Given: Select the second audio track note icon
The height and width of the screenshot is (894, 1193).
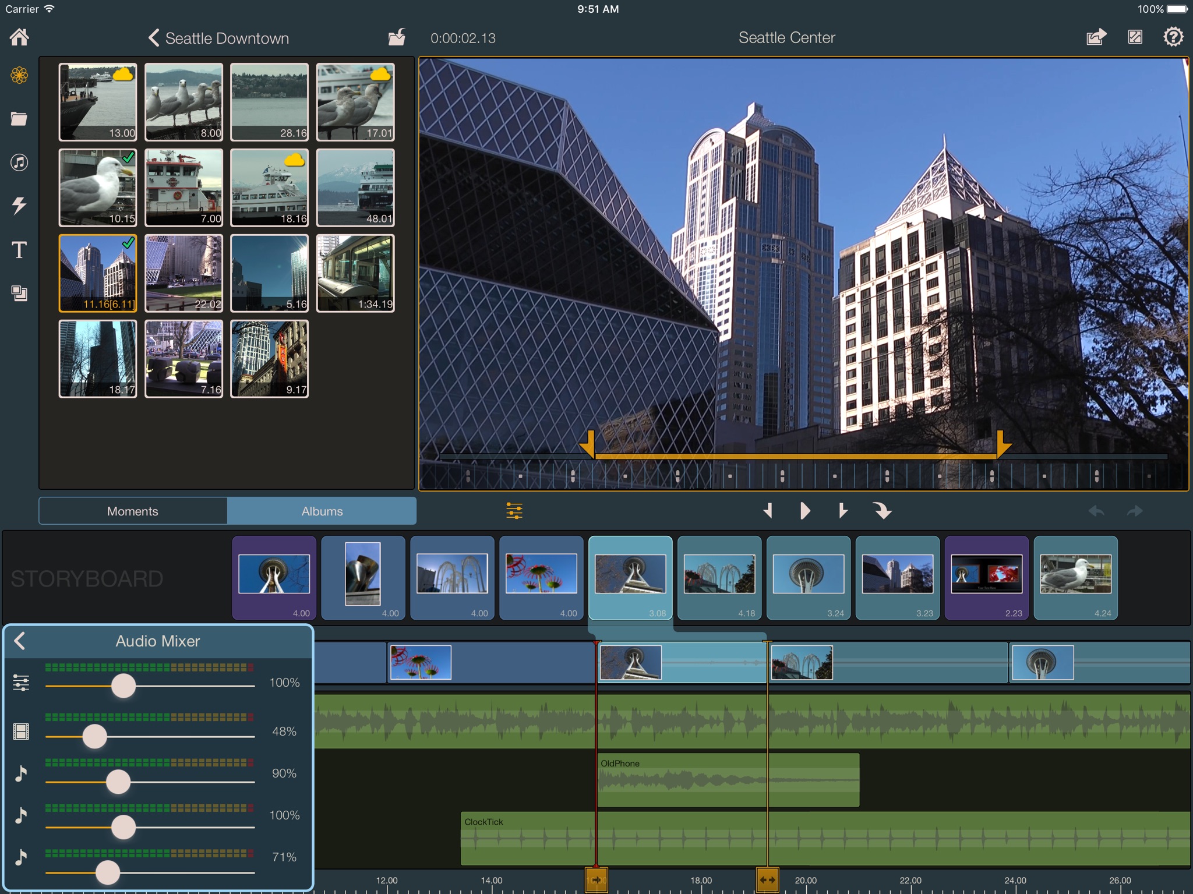Looking at the screenshot, I should pos(21,815).
